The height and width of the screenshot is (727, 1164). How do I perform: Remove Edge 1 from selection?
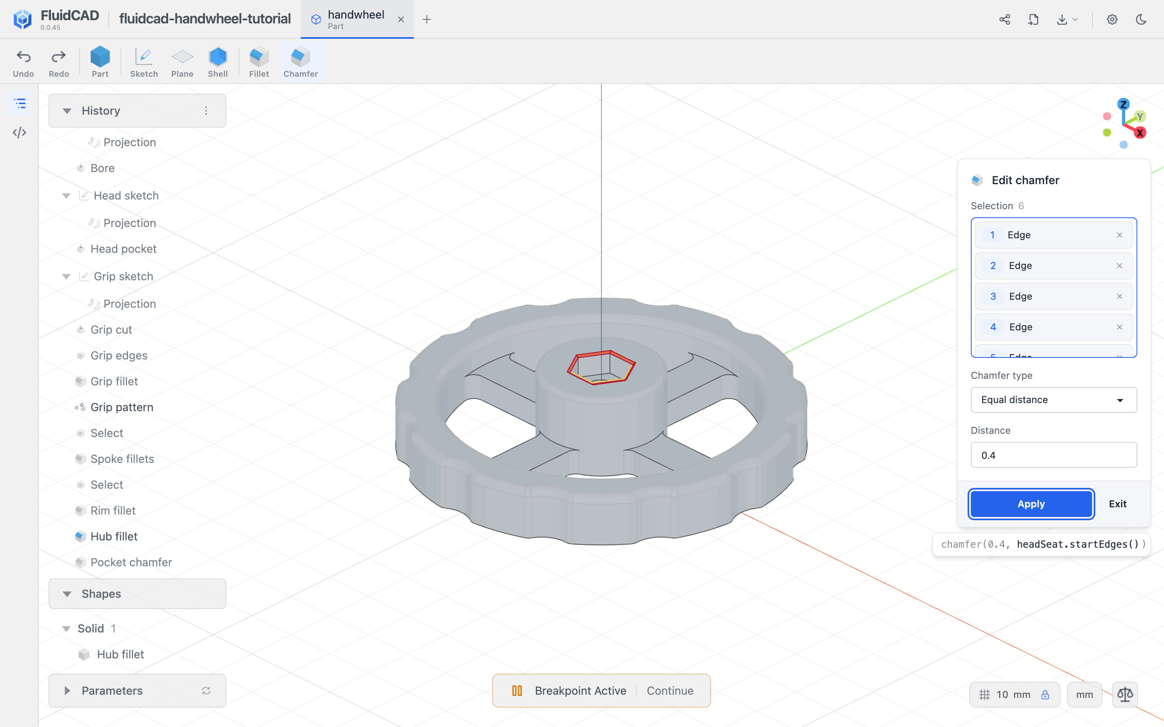click(x=1119, y=235)
